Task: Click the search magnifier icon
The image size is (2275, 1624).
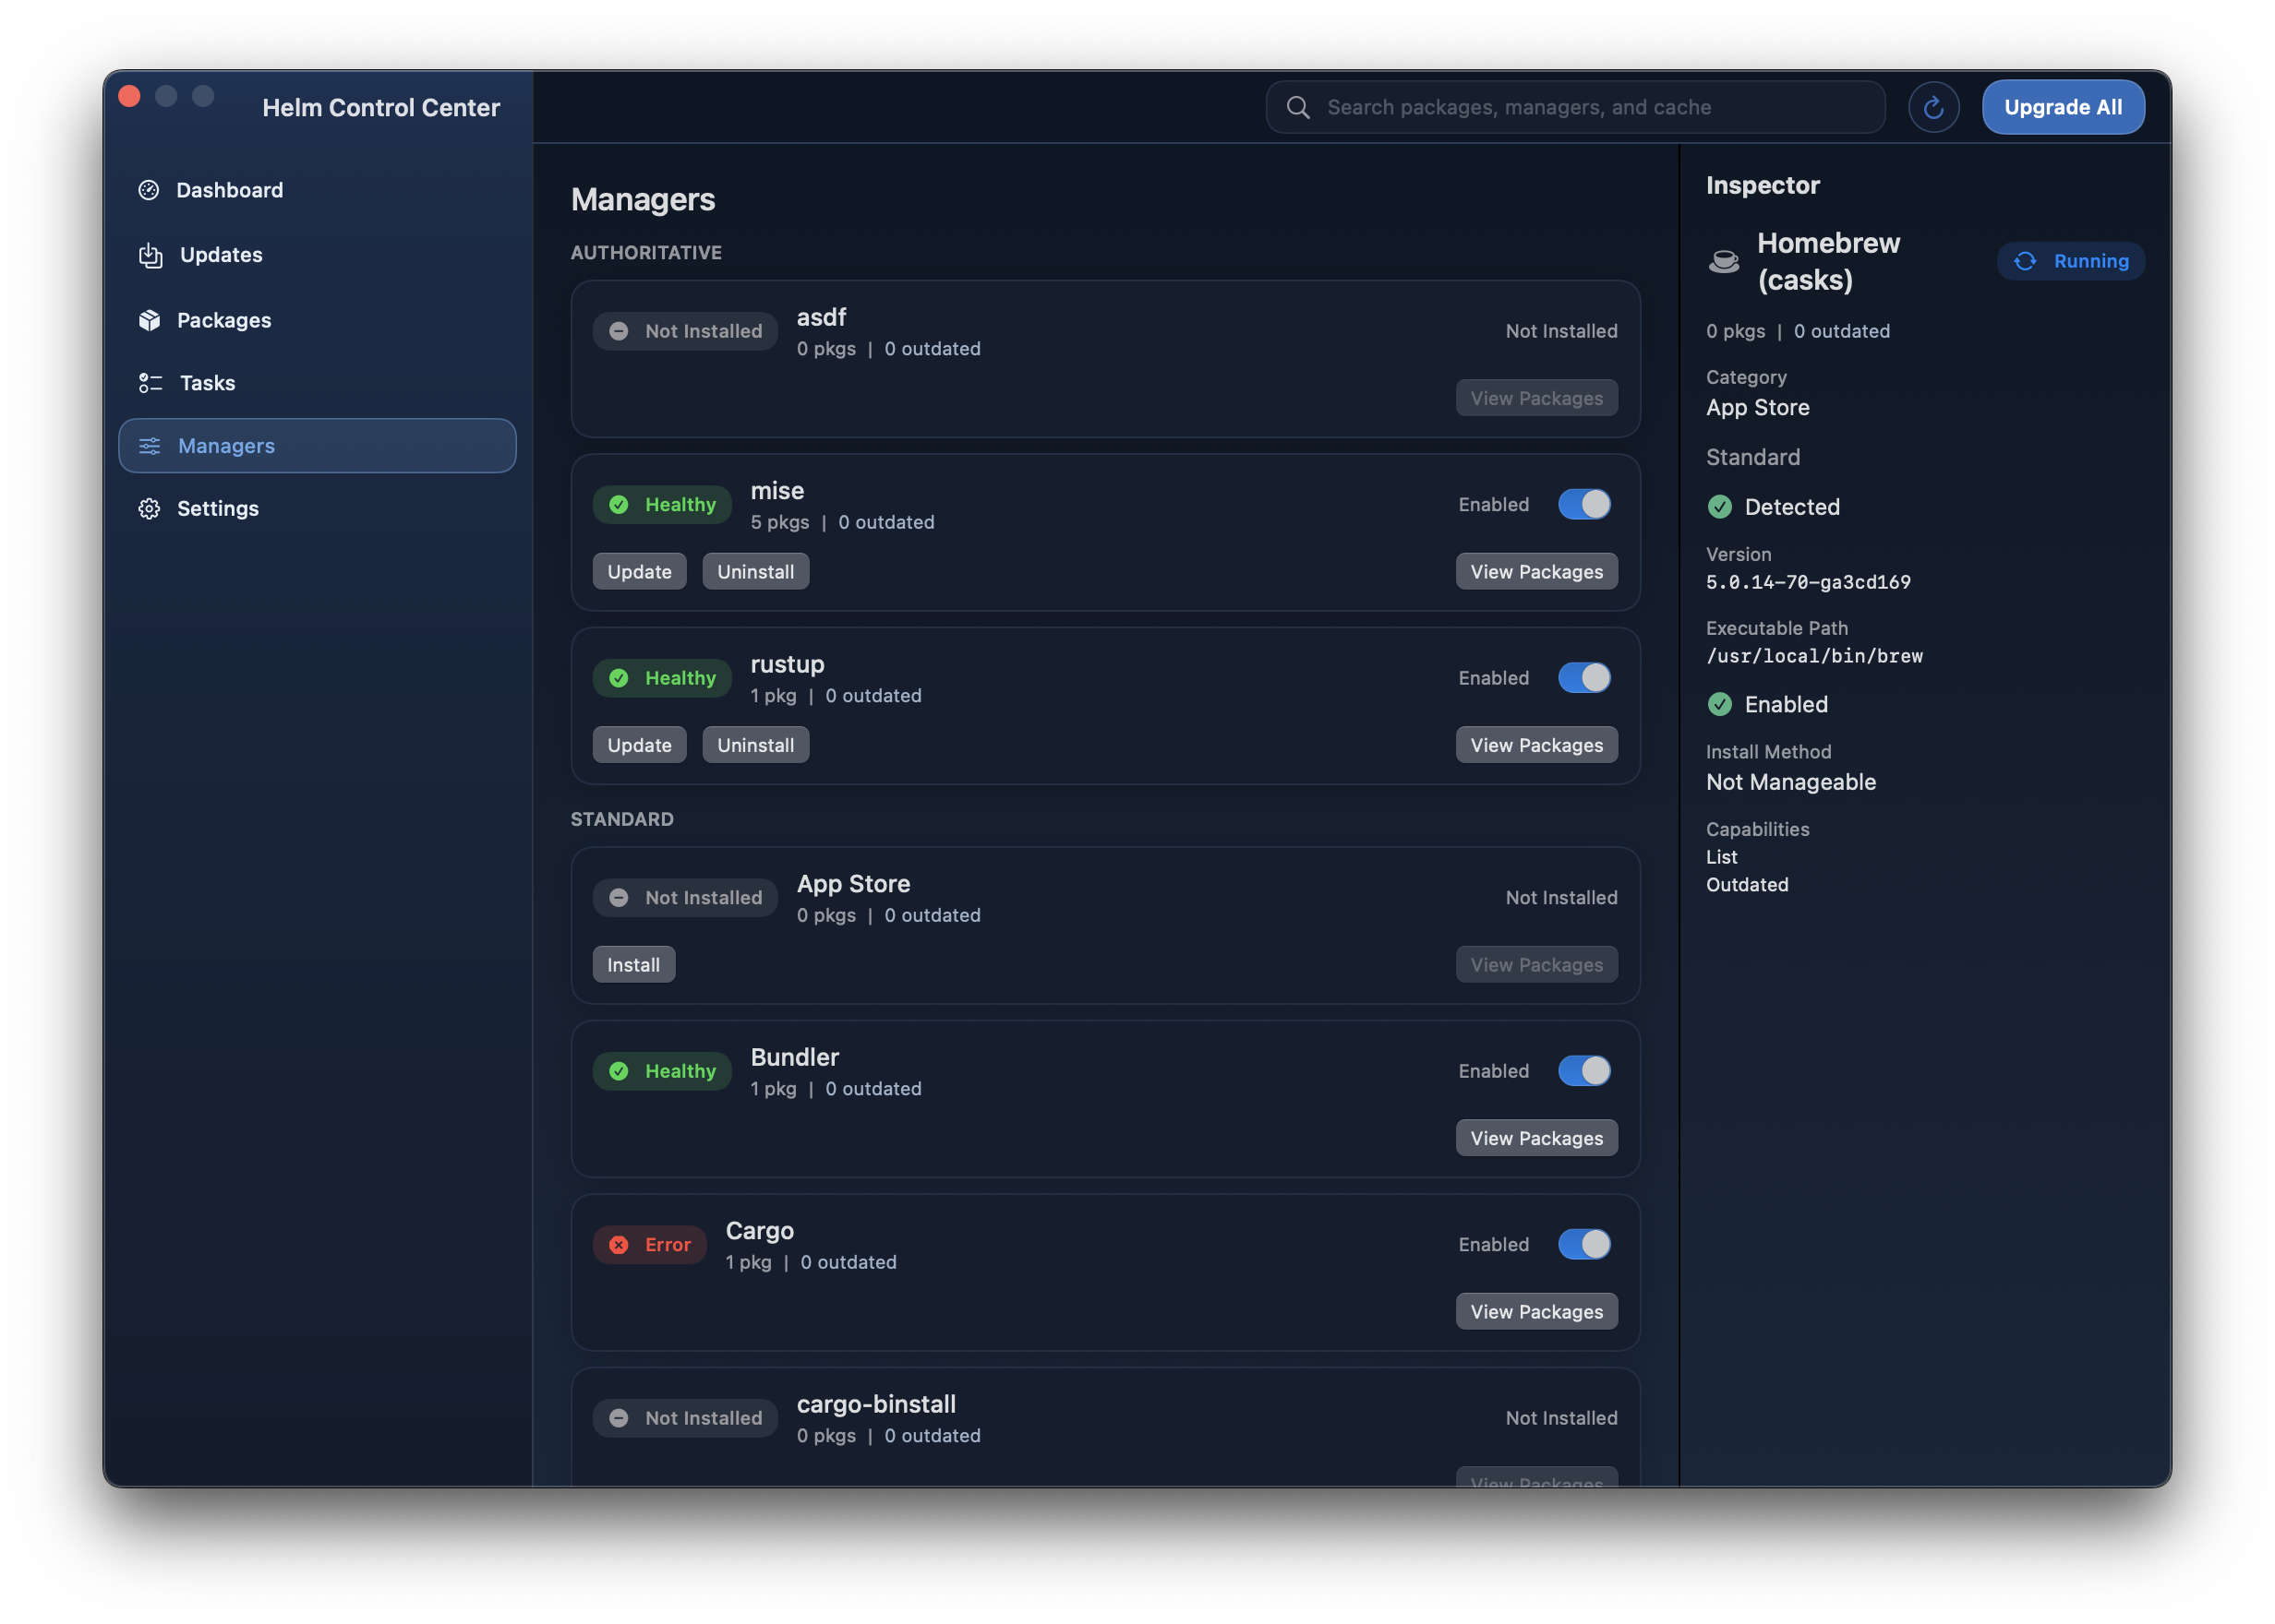Action: pyautogui.click(x=1297, y=107)
